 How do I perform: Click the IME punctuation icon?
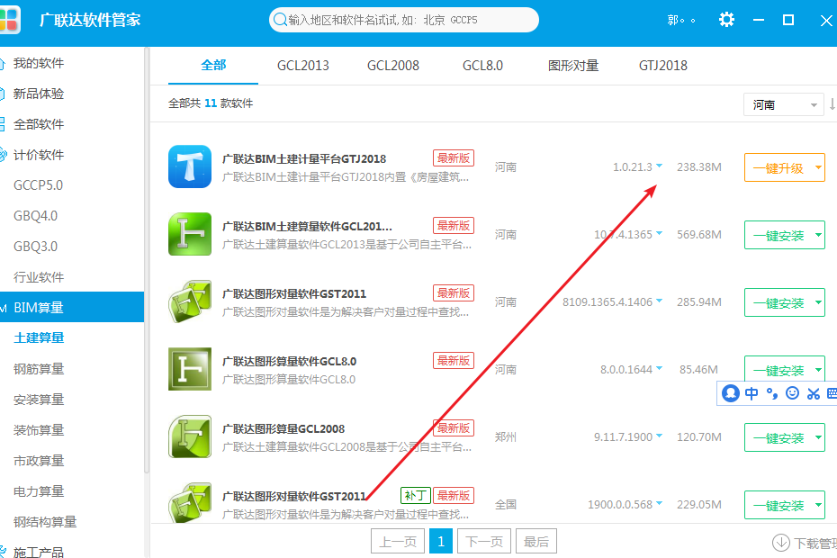(x=772, y=393)
